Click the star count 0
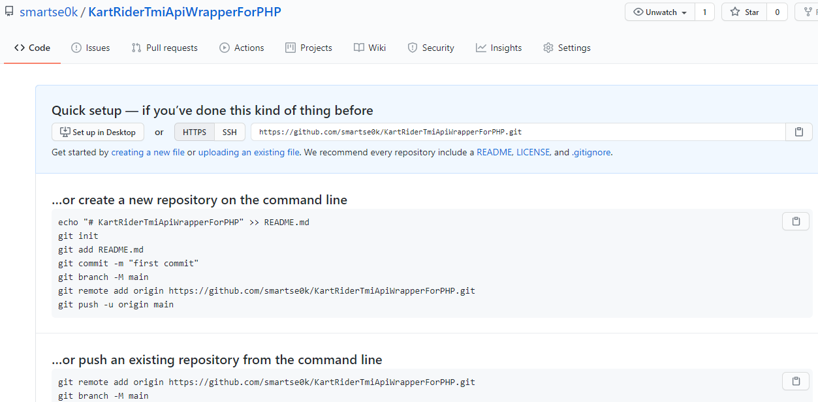This screenshot has height=402, width=818. tap(777, 12)
